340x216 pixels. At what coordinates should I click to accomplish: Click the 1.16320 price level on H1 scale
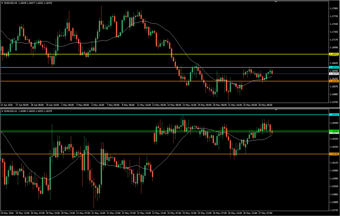point(334,139)
